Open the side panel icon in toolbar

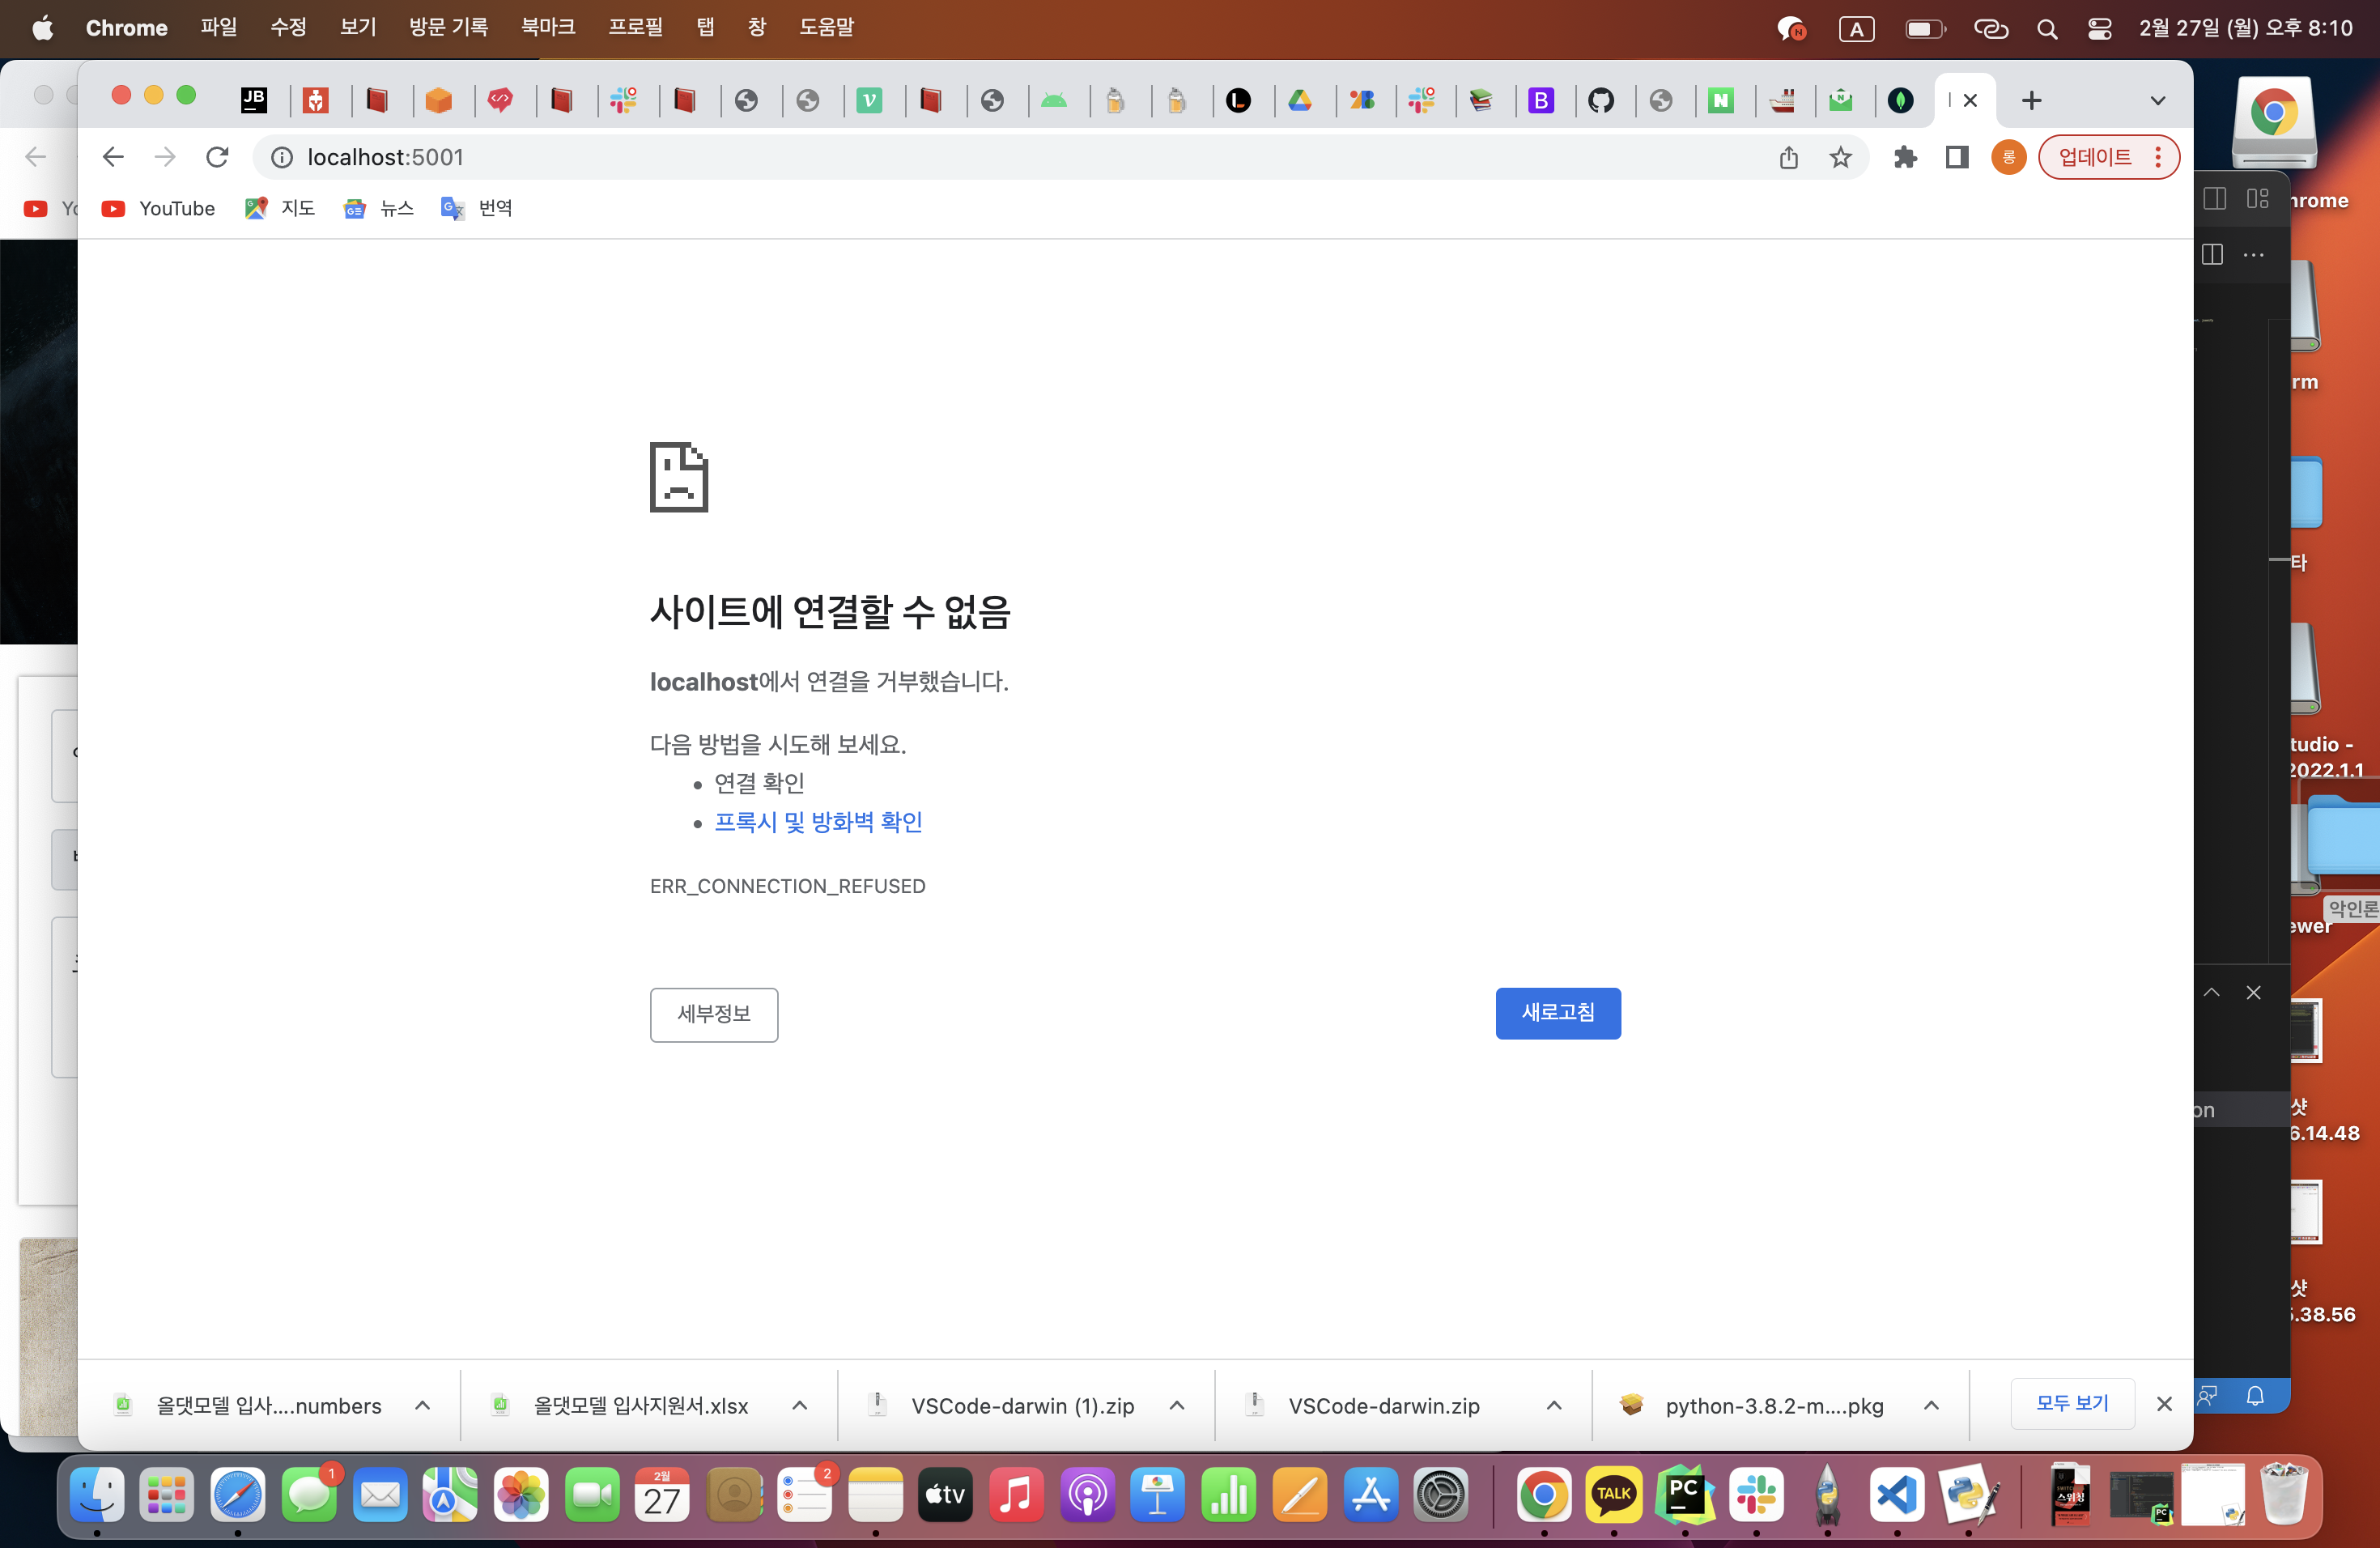click(x=1957, y=157)
